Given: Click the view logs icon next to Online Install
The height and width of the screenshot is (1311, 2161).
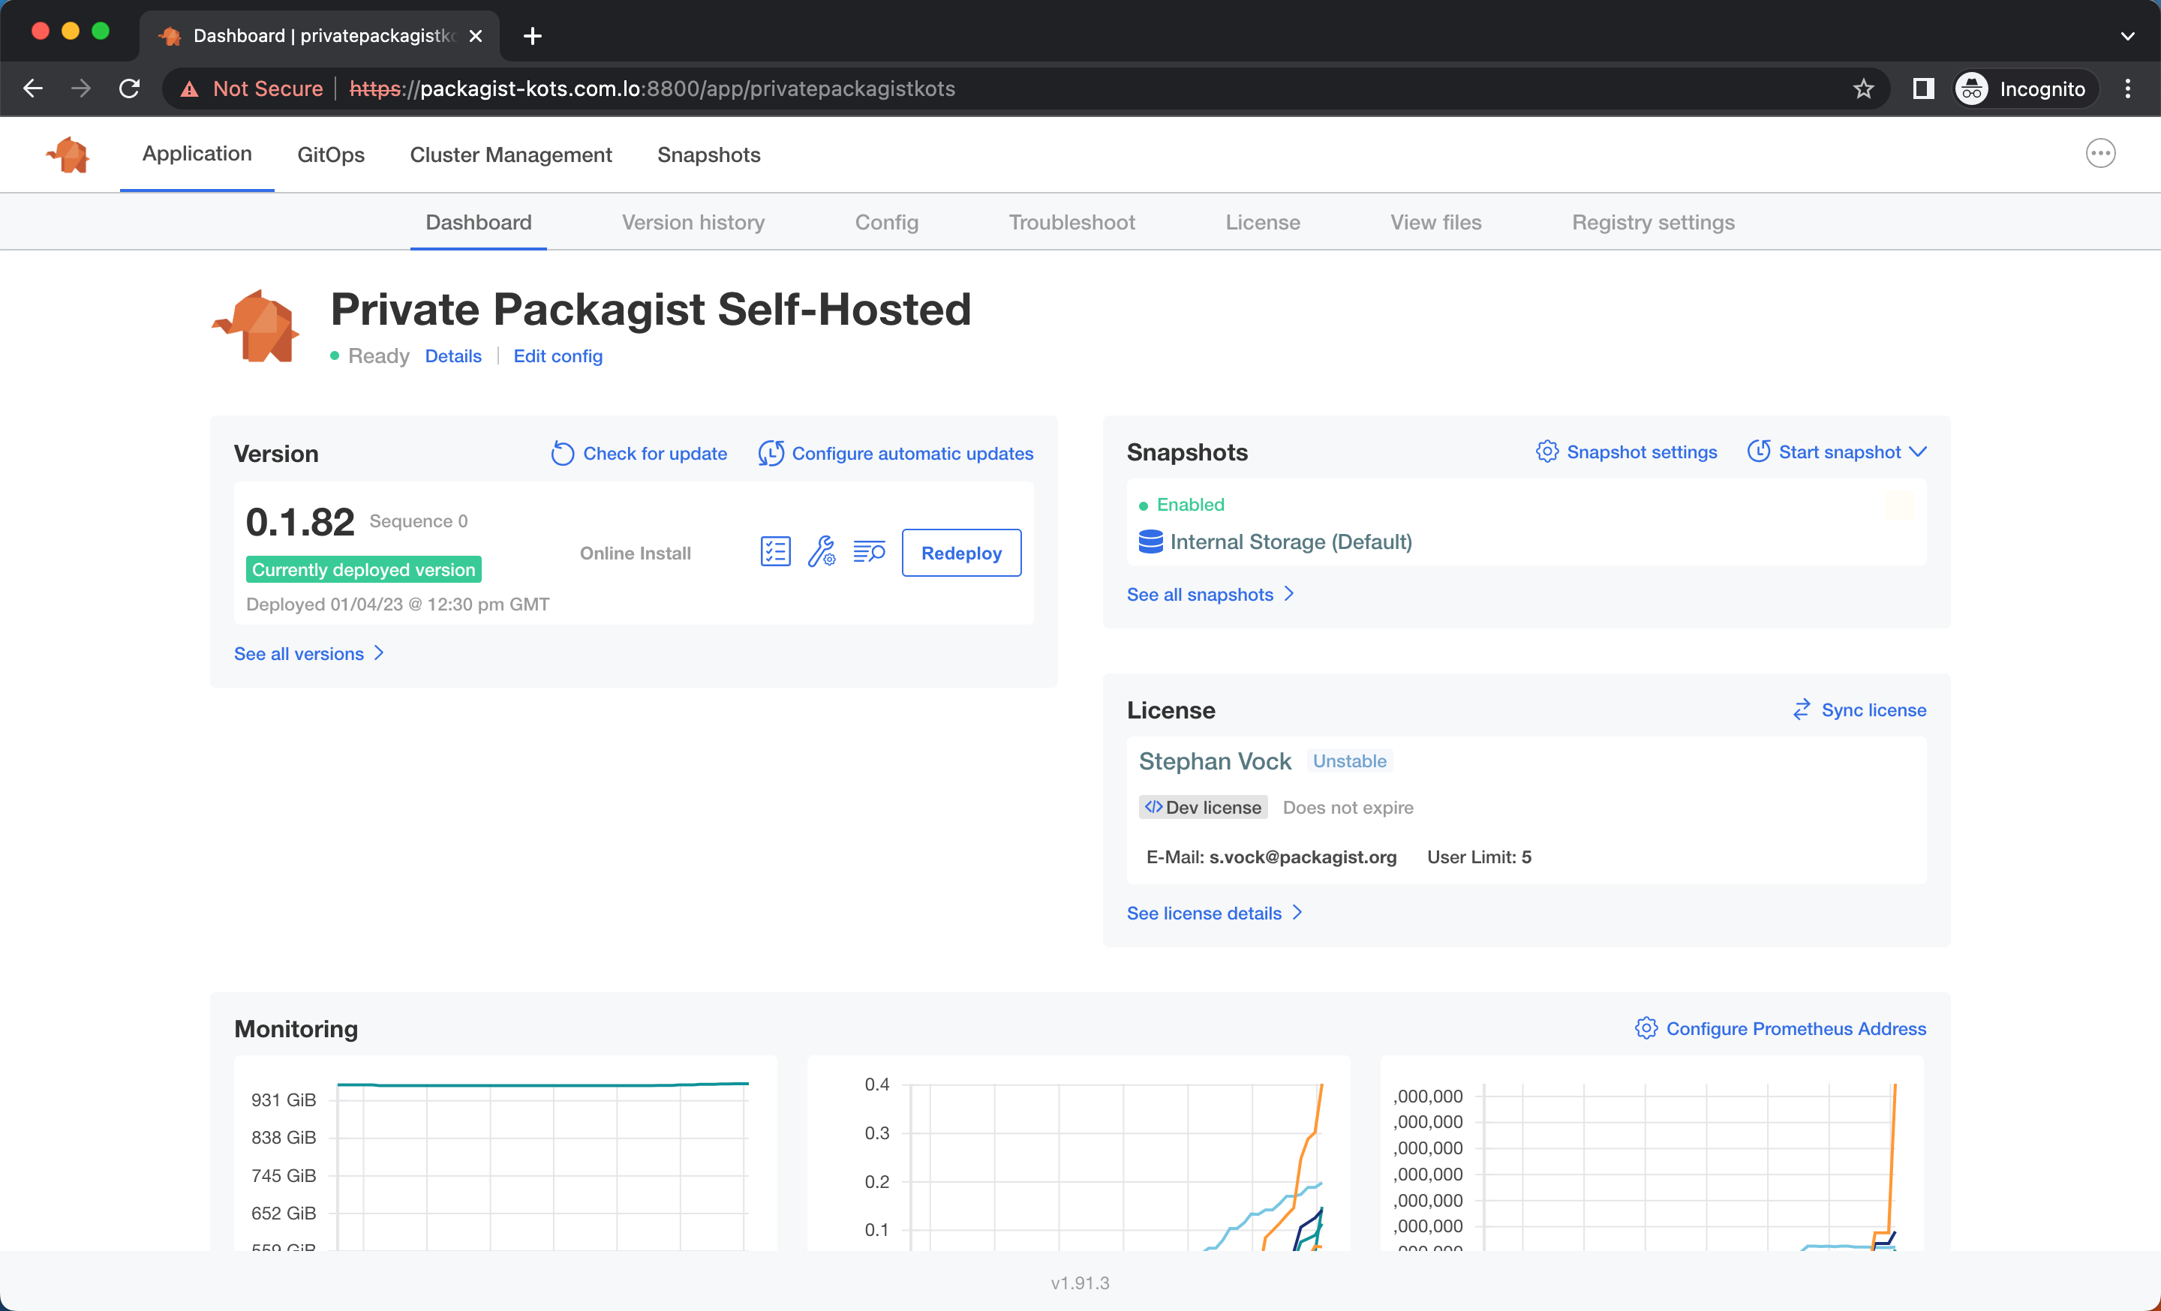Looking at the screenshot, I should pos(869,552).
